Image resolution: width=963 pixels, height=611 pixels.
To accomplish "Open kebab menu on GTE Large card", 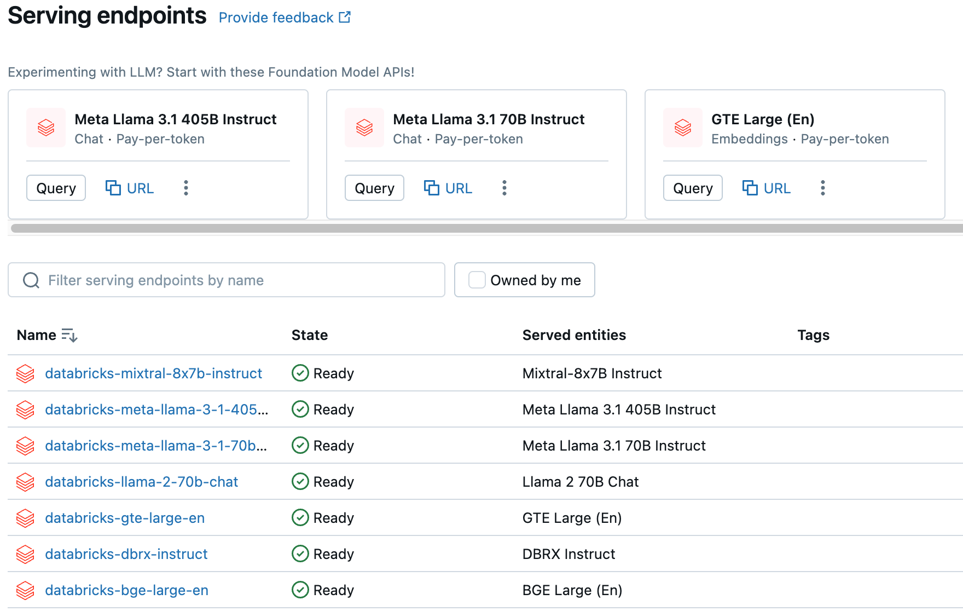I will [823, 188].
